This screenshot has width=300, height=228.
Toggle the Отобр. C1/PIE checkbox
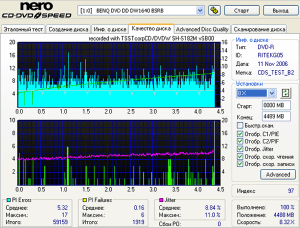point(240,133)
